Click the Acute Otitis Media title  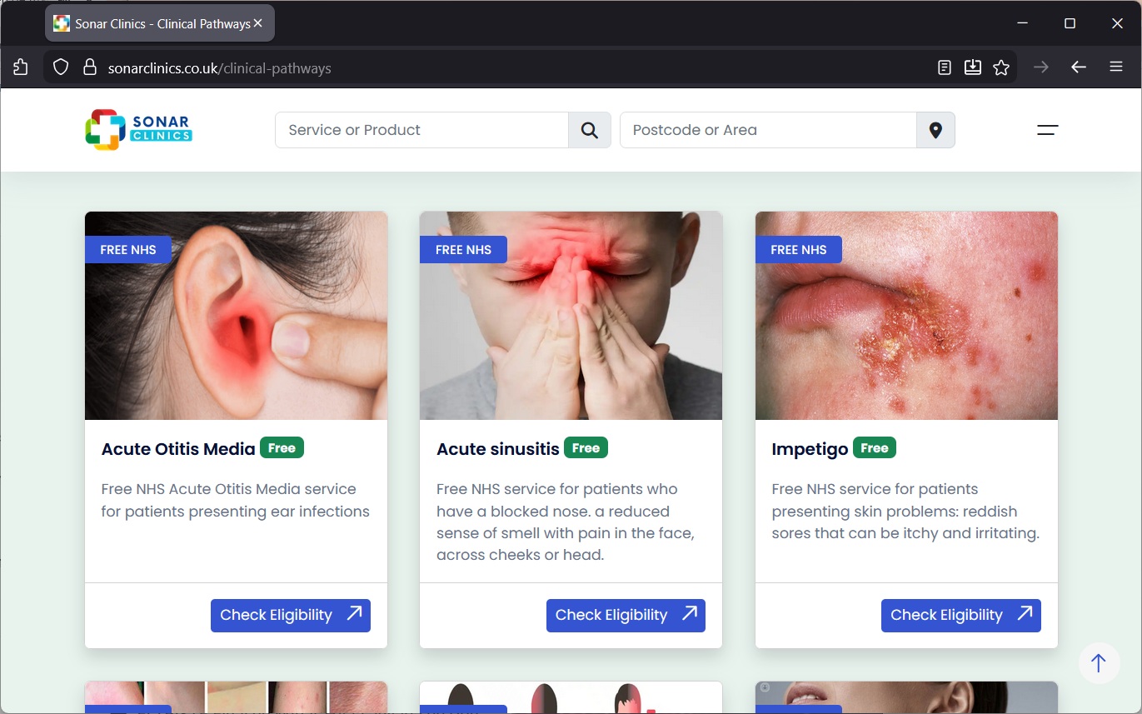pos(178,449)
